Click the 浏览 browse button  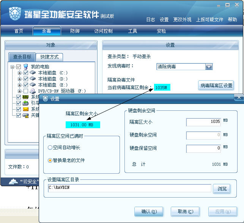222,189
